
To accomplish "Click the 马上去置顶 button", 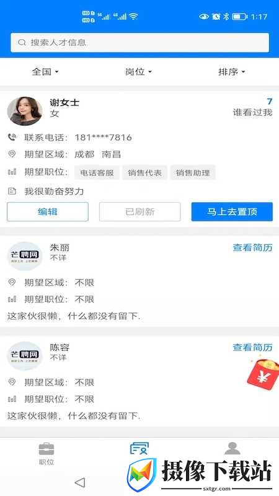I will click(x=232, y=211).
